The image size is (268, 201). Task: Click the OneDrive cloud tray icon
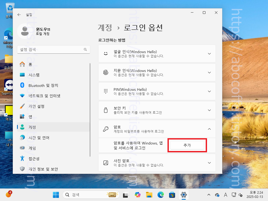pyautogui.click(x=217, y=195)
